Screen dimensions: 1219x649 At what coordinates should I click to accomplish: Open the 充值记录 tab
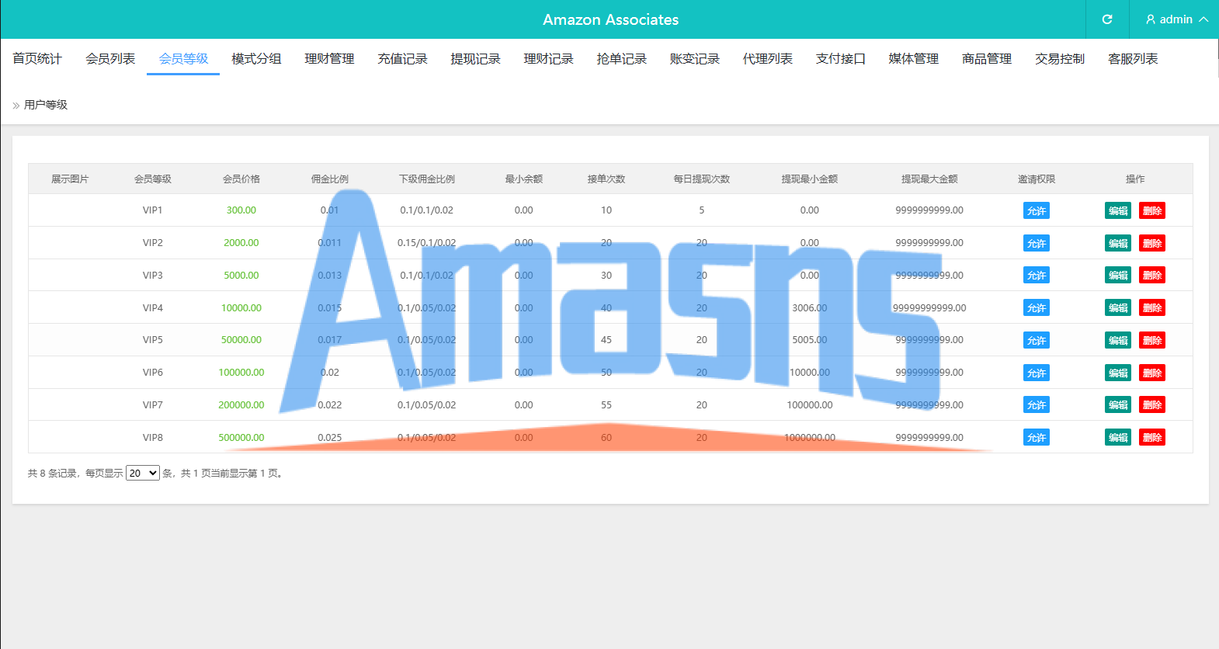coord(402,59)
